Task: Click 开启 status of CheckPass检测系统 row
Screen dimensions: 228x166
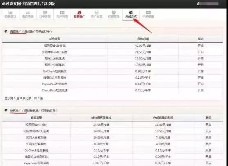Action: tap(201, 91)
